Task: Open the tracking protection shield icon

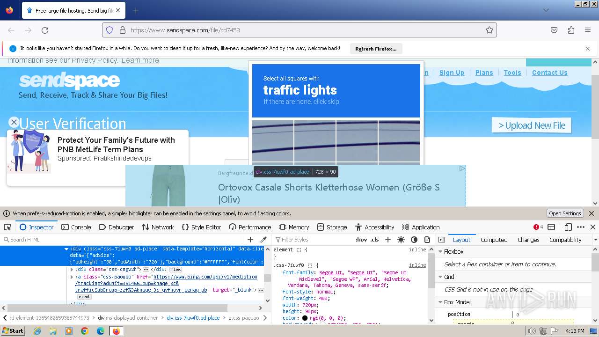Action: pyautogui.click(x=110, y=30)
